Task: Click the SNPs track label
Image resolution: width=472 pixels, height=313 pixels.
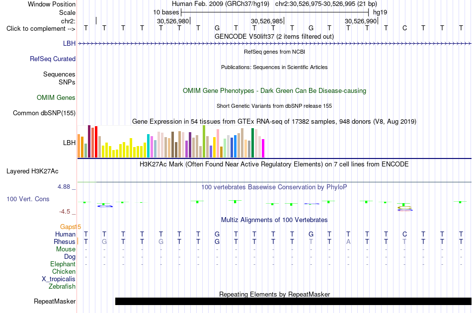Action: 67,82
